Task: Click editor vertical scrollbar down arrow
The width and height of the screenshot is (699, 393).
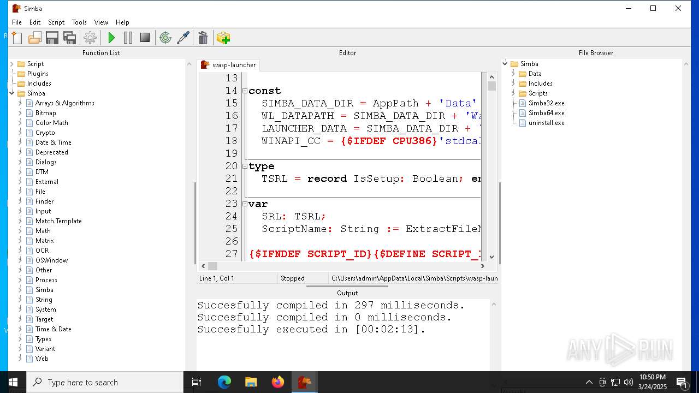Action: (x=491, y=257)
